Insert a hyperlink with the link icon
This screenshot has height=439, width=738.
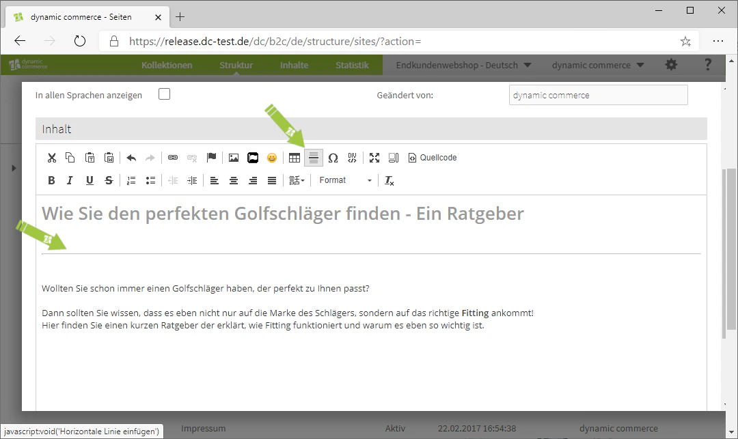(173, 158)
